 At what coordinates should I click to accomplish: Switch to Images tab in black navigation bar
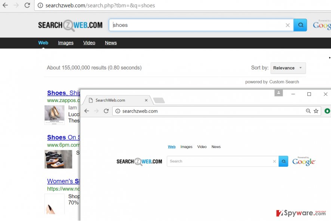[x=66, y=43]
